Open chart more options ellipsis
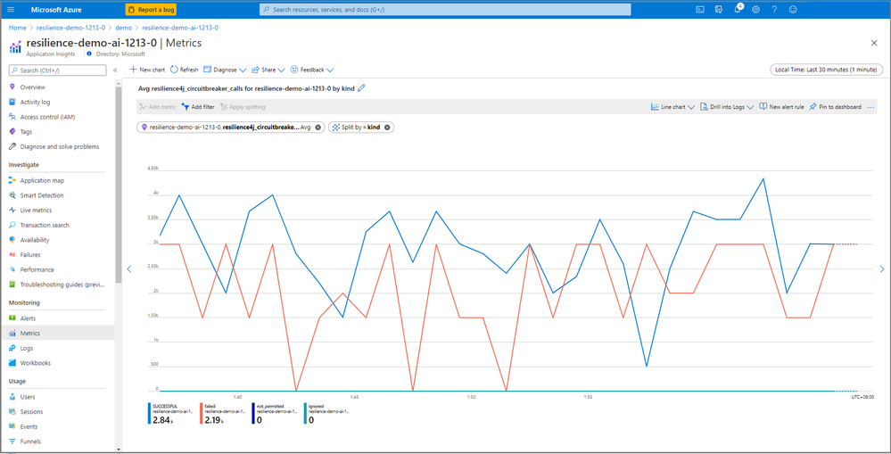The height and width of the screenshot is (454, 891). (871, 107)
